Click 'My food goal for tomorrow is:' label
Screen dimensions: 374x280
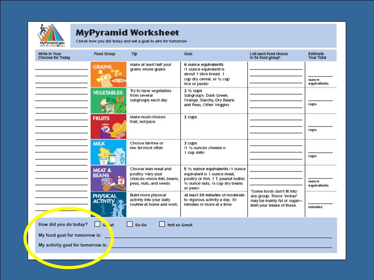(70, 235)
